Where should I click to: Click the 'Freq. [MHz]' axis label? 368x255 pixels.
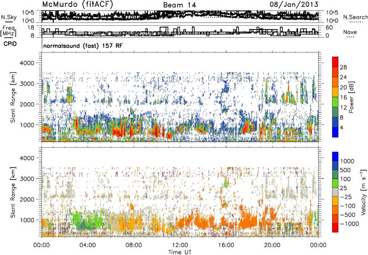9,32
